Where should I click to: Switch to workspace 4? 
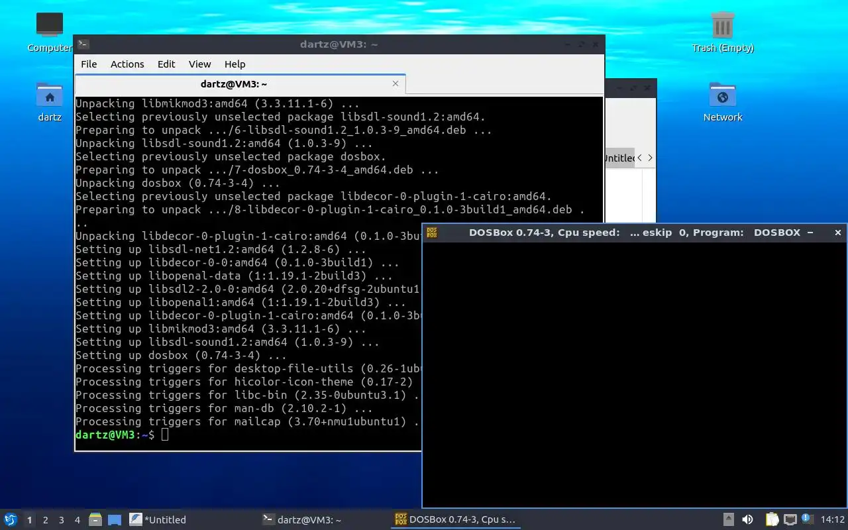77,520
